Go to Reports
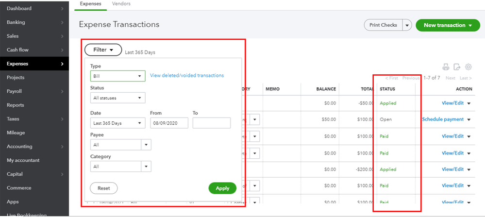Viewport: 485px width, 219px height. coord(34,105)
